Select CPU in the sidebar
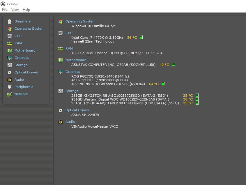 [x=18, y=36]
